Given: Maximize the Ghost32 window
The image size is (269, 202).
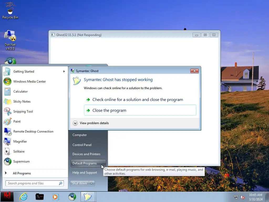Looking at the screenshot, I should [x=205, y=35].
